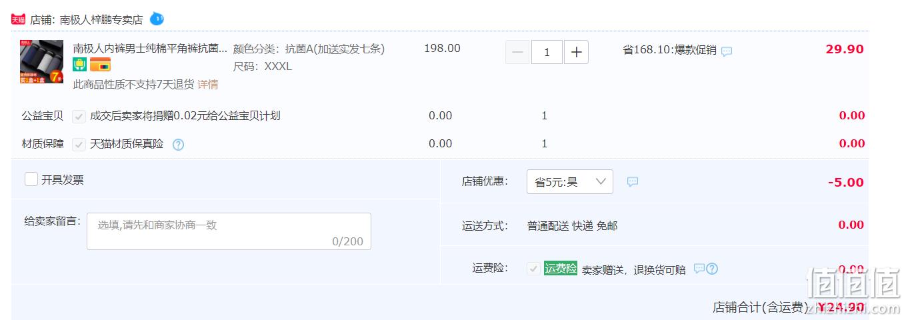Open the blue chat icon beside store name
Screen dimensions: 906x320
(x=157, y=19)
